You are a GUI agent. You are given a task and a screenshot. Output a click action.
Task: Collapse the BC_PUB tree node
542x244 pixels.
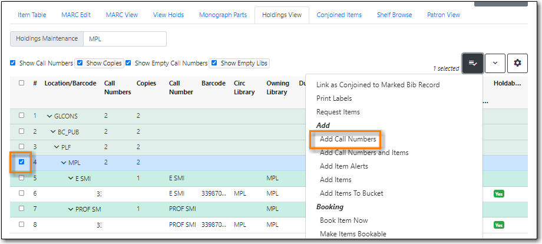53,131
